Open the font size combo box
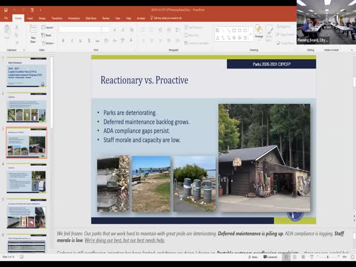The width and height of the screenshot is (356, 267). click(106, 29)
